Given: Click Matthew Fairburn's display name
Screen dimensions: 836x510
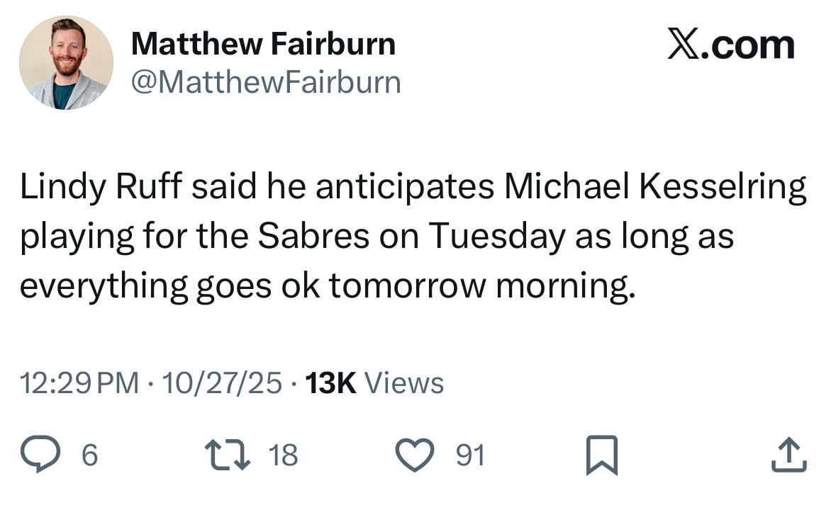Looking at the screenshot, I should (264, 42).
